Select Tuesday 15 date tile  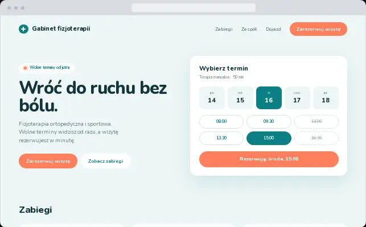click(x=240, y=98)
